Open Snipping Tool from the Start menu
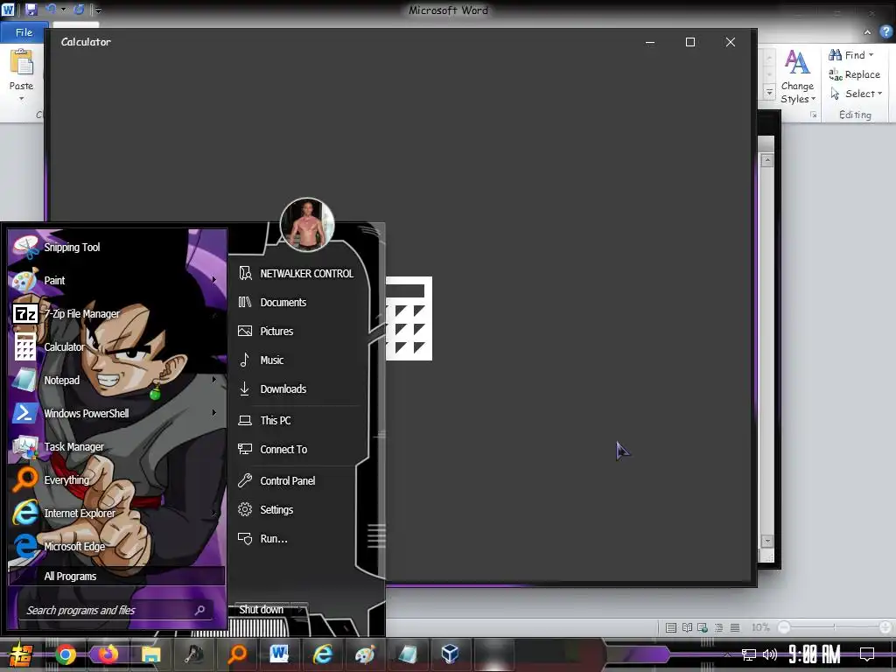The height and width of the screenshot is (672, 896). pos(116,248)
